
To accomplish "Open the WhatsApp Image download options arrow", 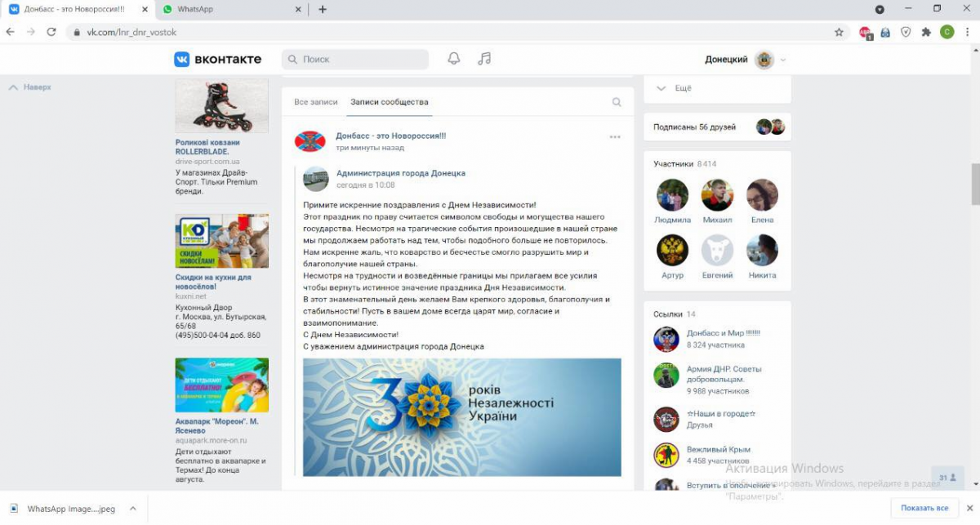I will [x=133, y=509].
